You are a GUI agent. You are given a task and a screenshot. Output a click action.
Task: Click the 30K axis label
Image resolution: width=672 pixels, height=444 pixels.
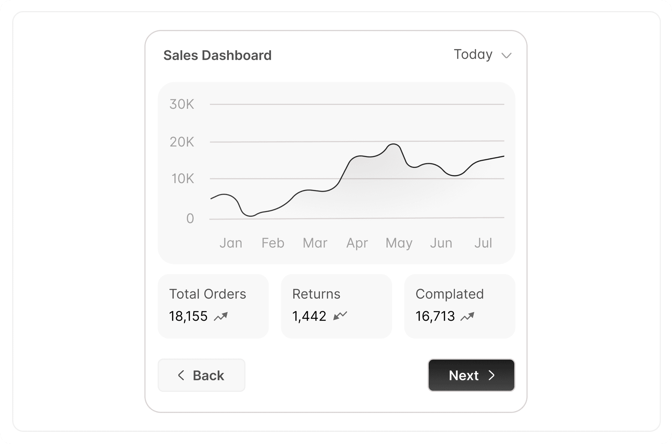click(182, 104)
